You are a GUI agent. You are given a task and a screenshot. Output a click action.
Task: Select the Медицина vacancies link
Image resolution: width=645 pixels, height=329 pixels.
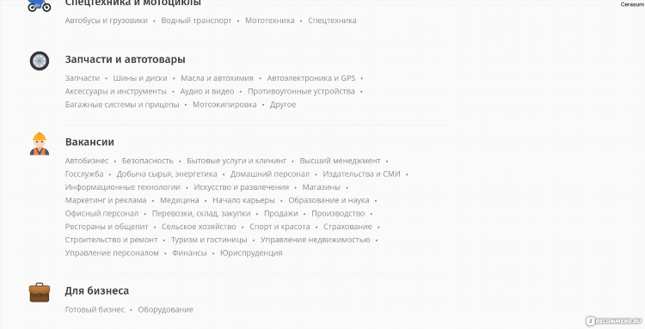pos(180,200)
